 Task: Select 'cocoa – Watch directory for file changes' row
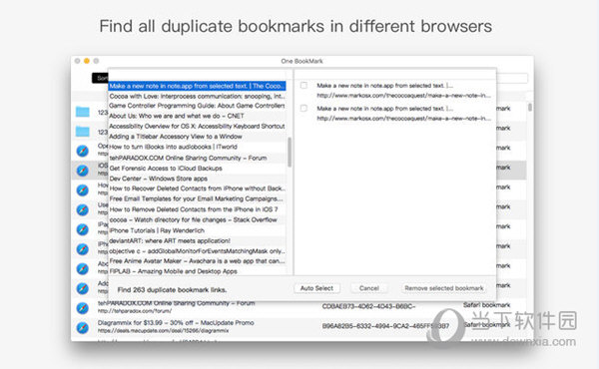(x=197, y=219)
